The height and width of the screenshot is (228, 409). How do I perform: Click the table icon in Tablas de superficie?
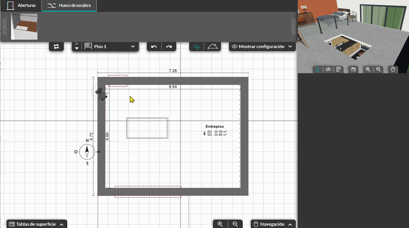(12, 224)
